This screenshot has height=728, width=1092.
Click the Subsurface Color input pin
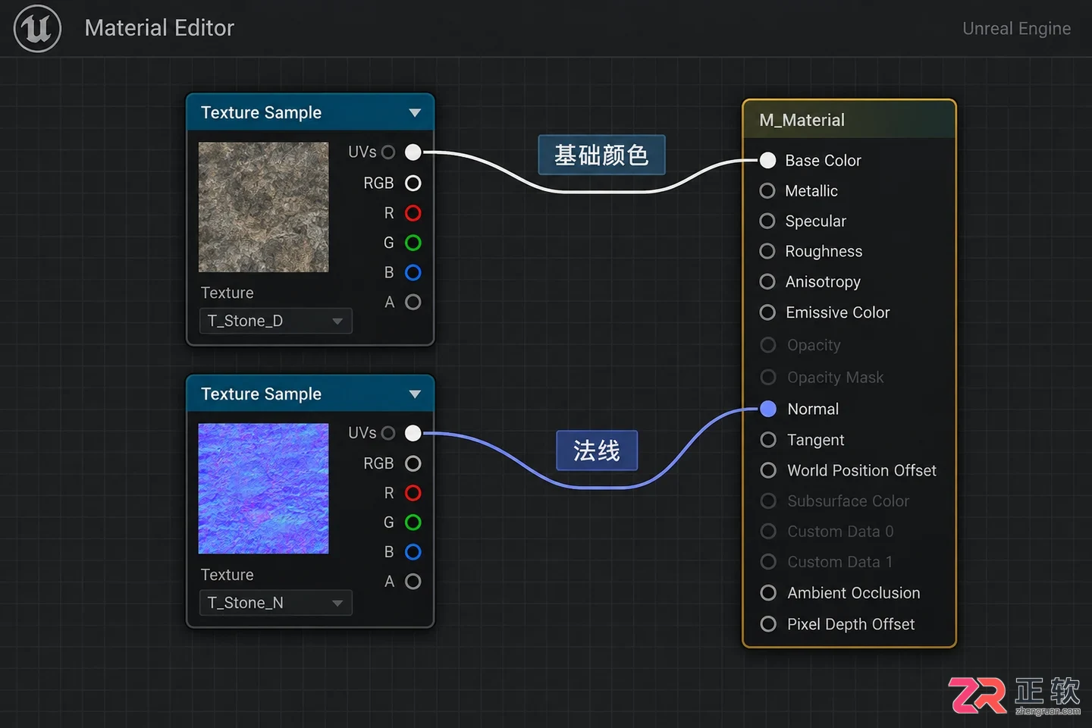coord(768,500)
